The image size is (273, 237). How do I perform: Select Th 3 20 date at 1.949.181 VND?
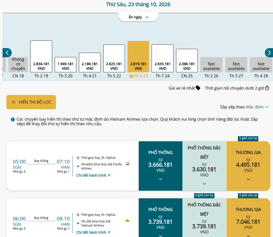click(65, 65)
